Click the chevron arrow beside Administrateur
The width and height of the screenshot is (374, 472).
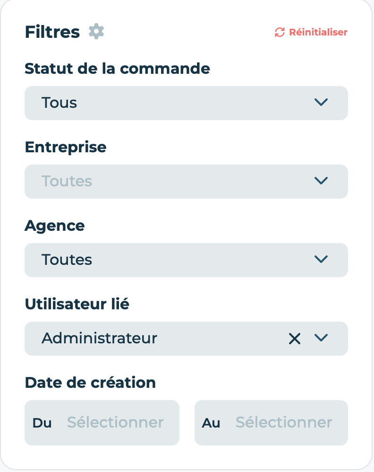(x=321, y=338)
